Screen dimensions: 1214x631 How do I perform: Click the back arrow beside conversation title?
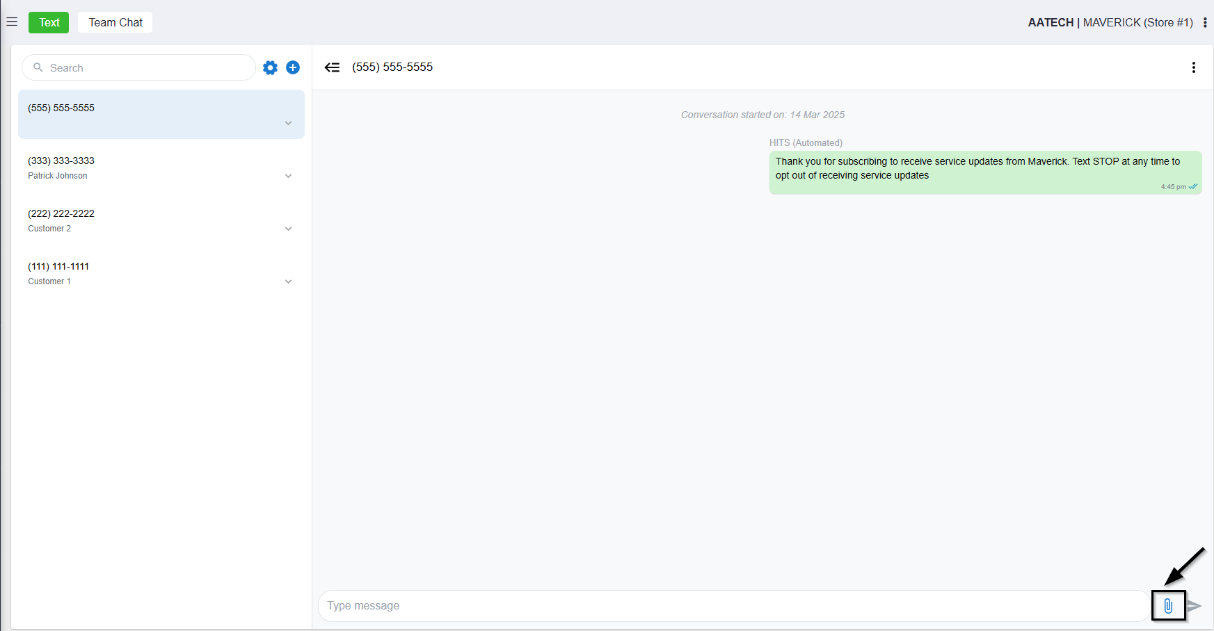[333, 67]
